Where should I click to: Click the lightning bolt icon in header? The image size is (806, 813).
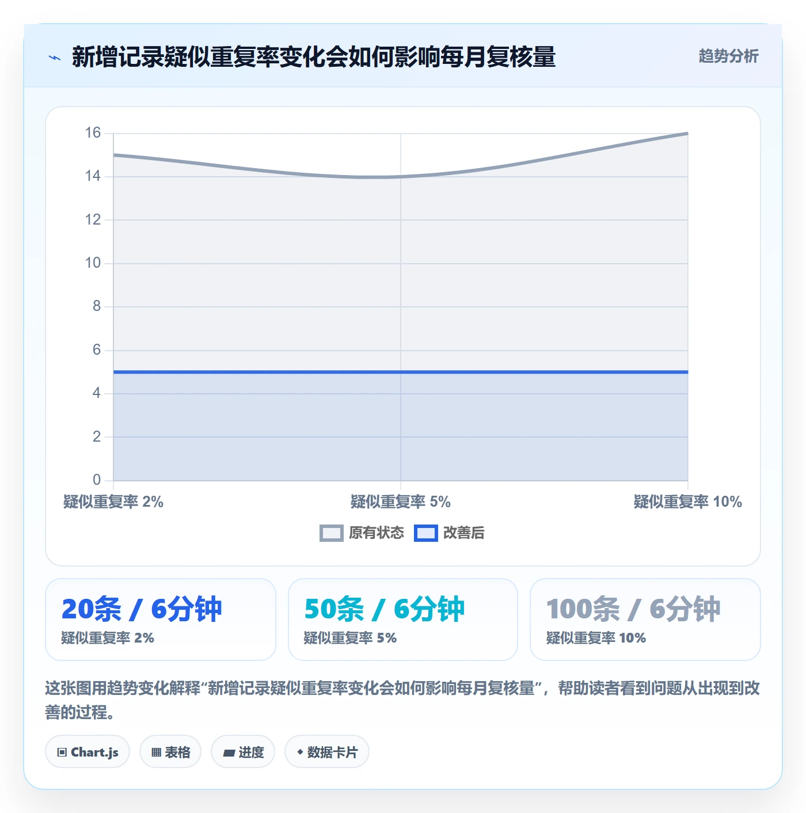(55, 58)
